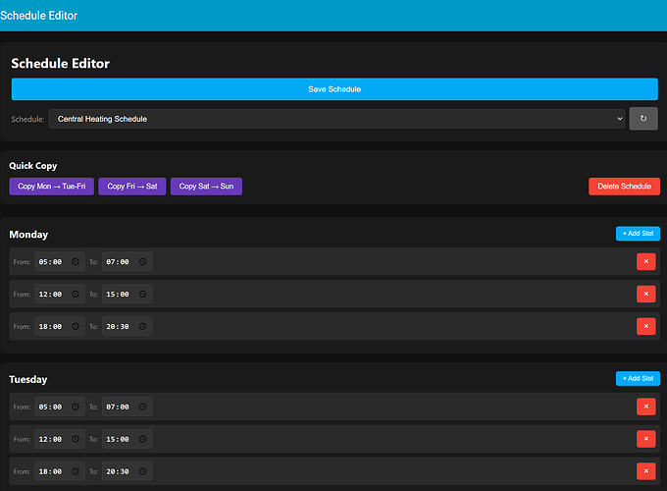
Task: Delete the current schedule
Action: 624,187
